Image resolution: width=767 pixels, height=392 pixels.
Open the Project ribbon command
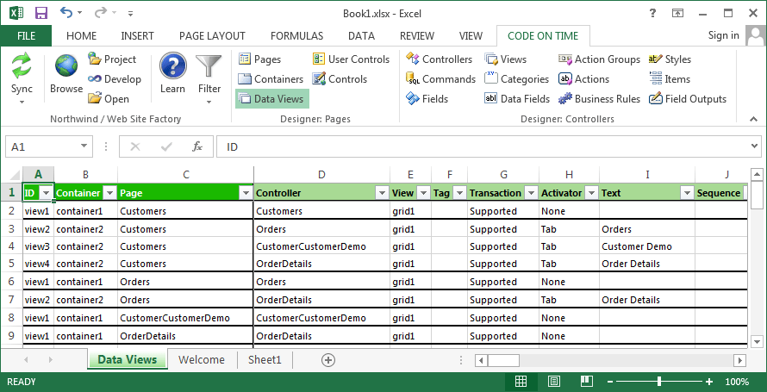112,59
